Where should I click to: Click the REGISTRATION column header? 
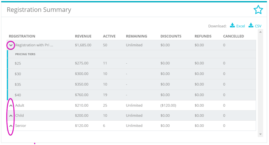click(x=22, y=36)
